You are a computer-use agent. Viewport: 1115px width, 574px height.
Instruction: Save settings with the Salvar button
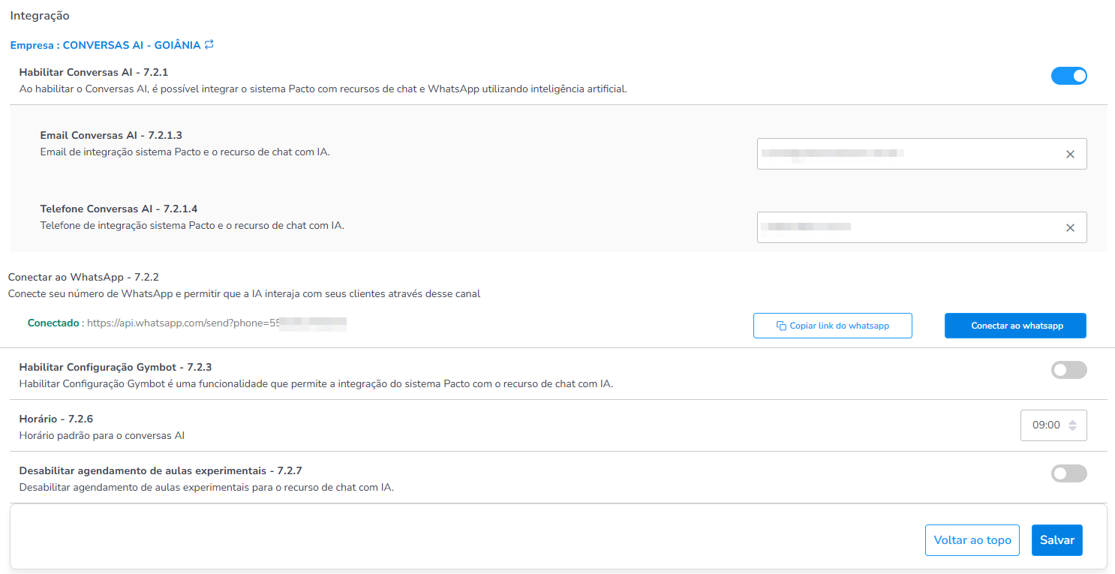pyautogui.click(x=1056, y=540)
